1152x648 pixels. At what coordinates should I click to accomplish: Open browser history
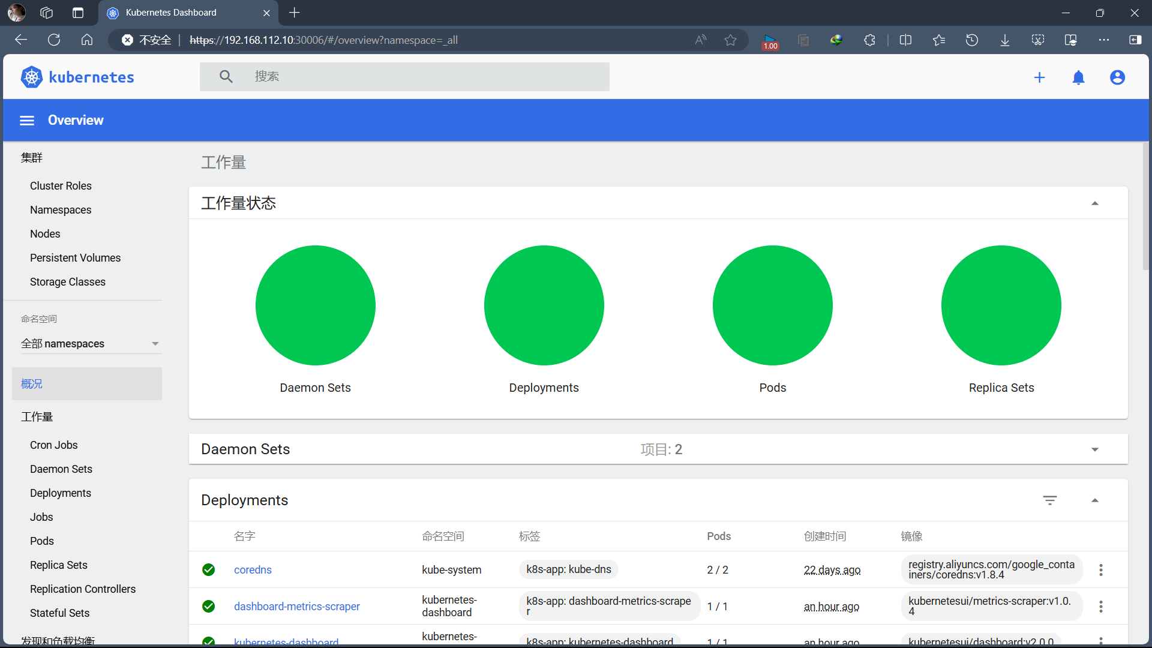click(x=972, y=40)
